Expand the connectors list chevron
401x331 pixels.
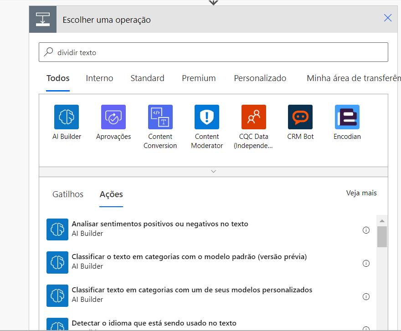(x=214, y=172)
